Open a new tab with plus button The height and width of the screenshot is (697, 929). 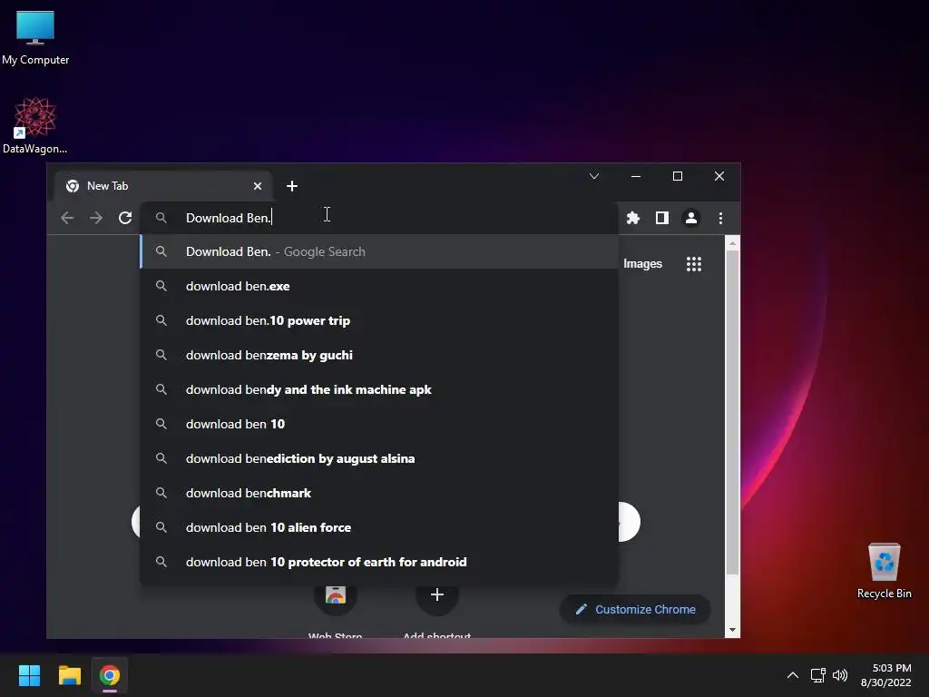coord(291,186)
